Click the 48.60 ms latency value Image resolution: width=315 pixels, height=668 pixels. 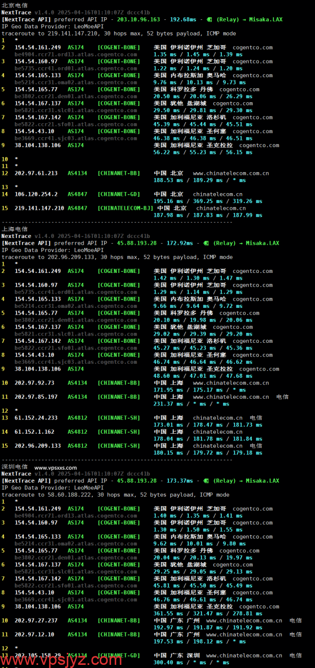click(166, 376)
